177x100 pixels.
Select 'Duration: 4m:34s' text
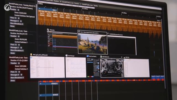19,33
